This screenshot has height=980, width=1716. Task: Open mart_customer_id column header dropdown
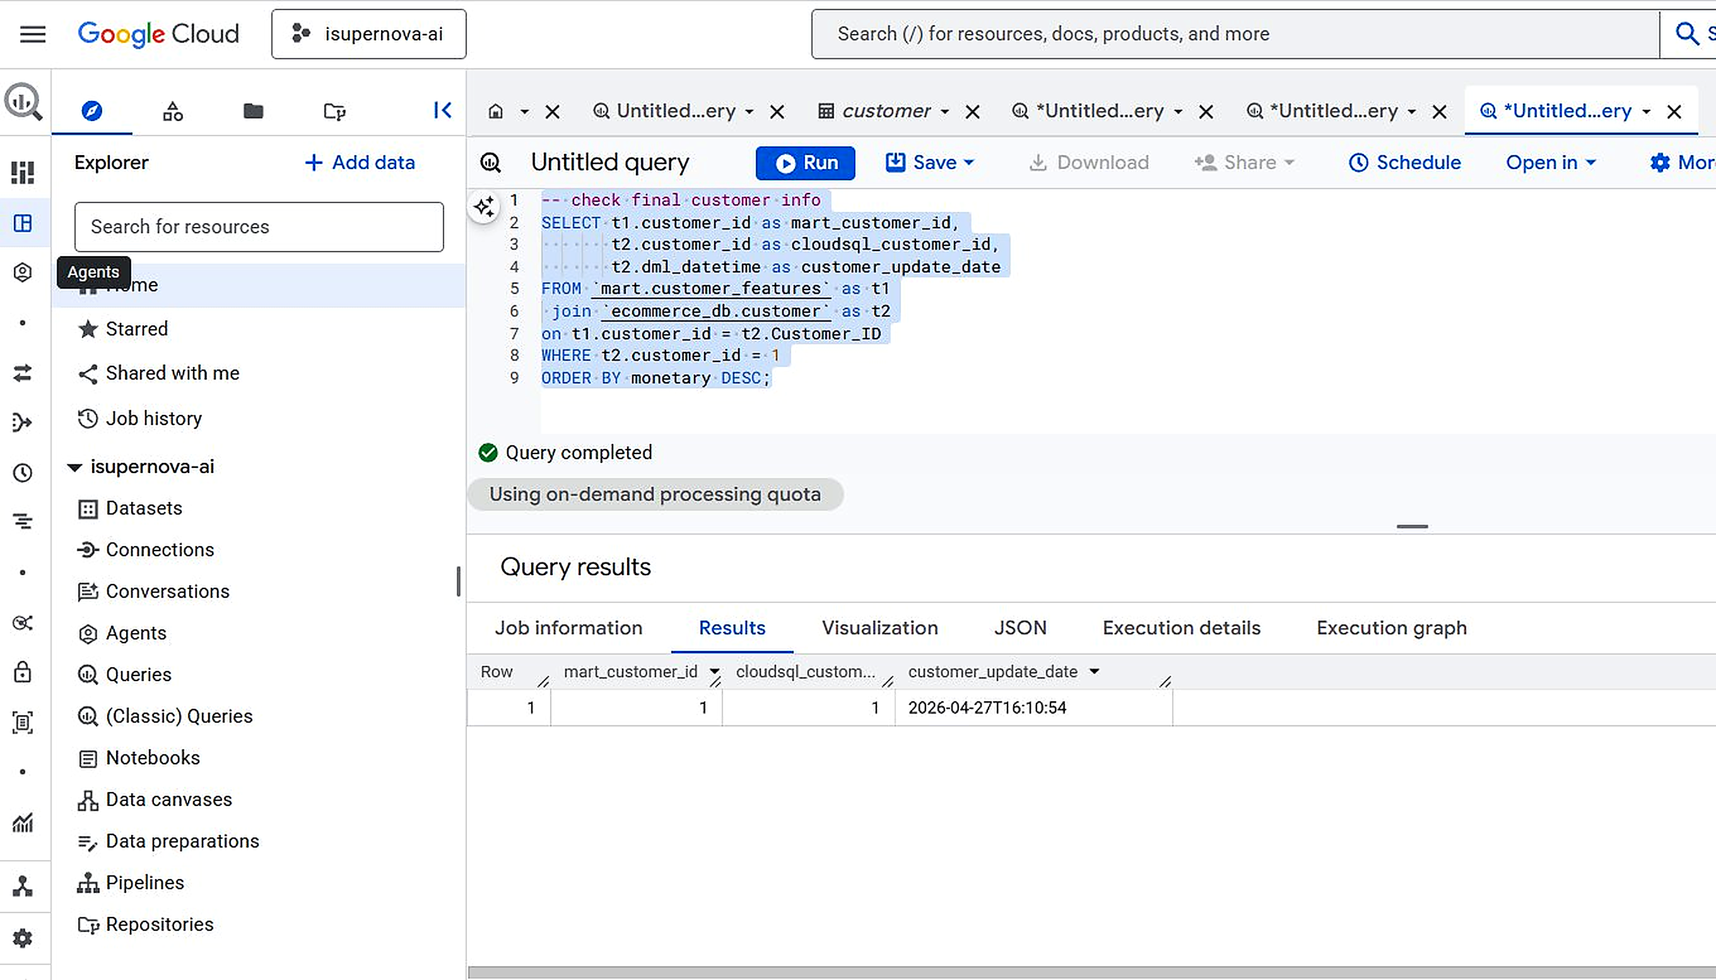tap(714, 672)
